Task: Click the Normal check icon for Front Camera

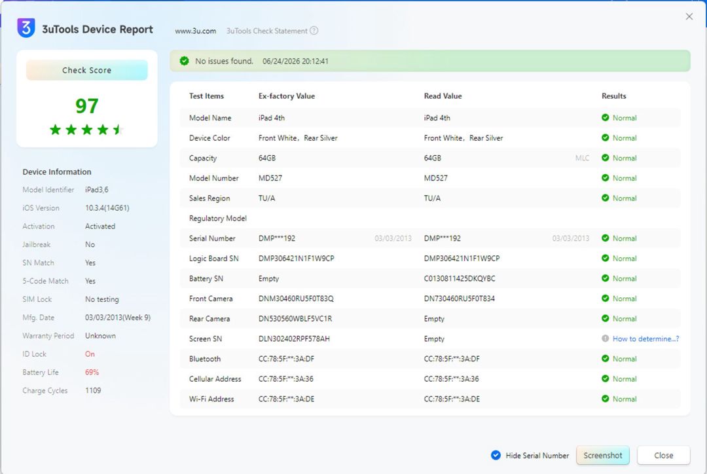Action: point(605,299)
